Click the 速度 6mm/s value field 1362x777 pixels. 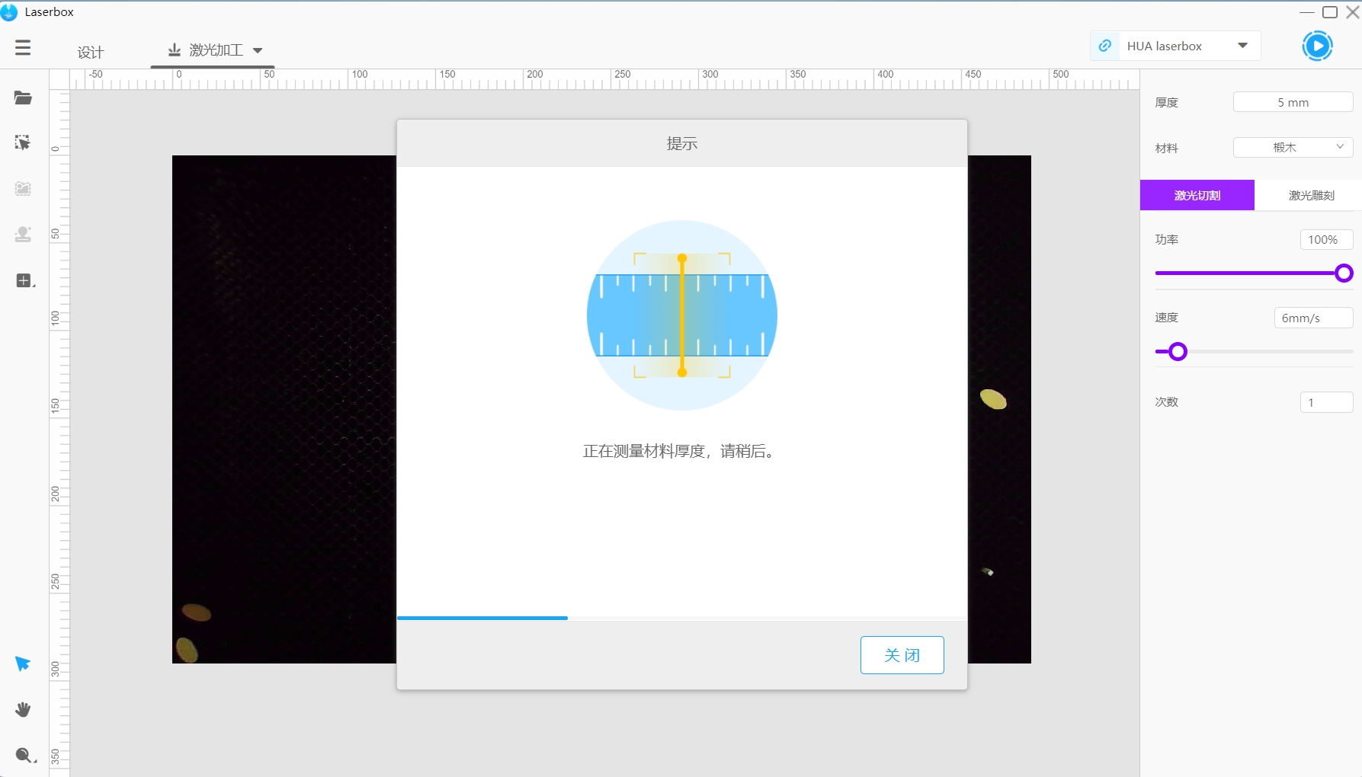pos(1313,318)
